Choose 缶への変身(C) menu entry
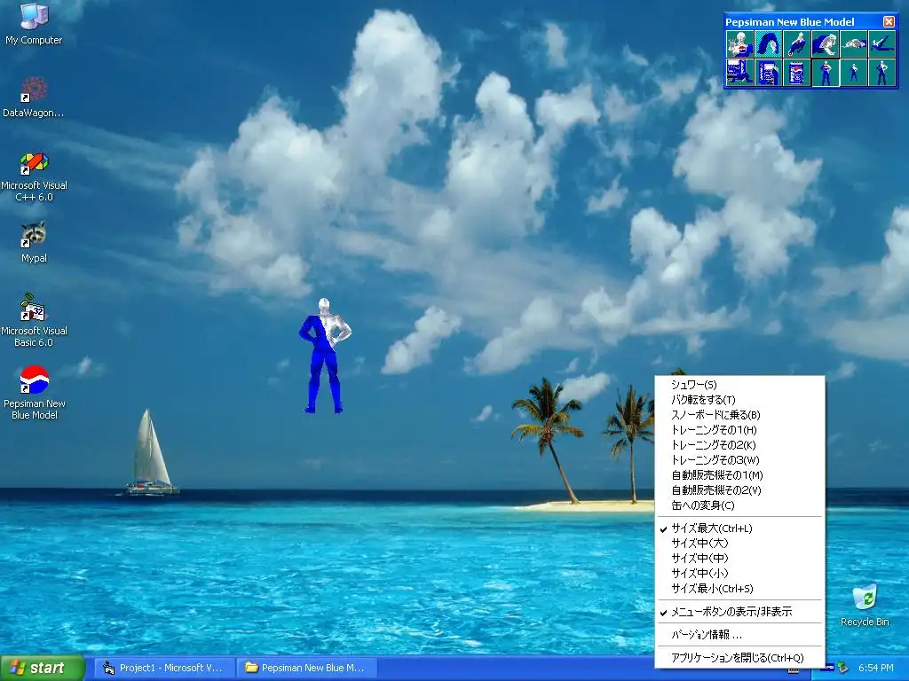 click(739, 505)
